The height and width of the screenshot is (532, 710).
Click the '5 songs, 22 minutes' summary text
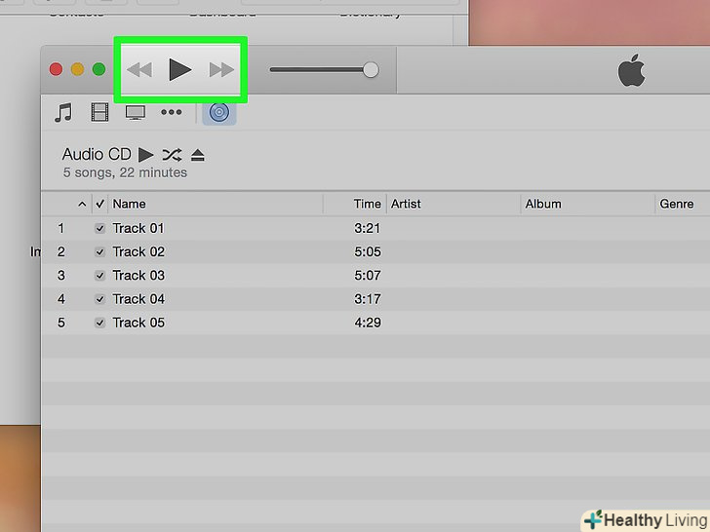tap(125, 172)
